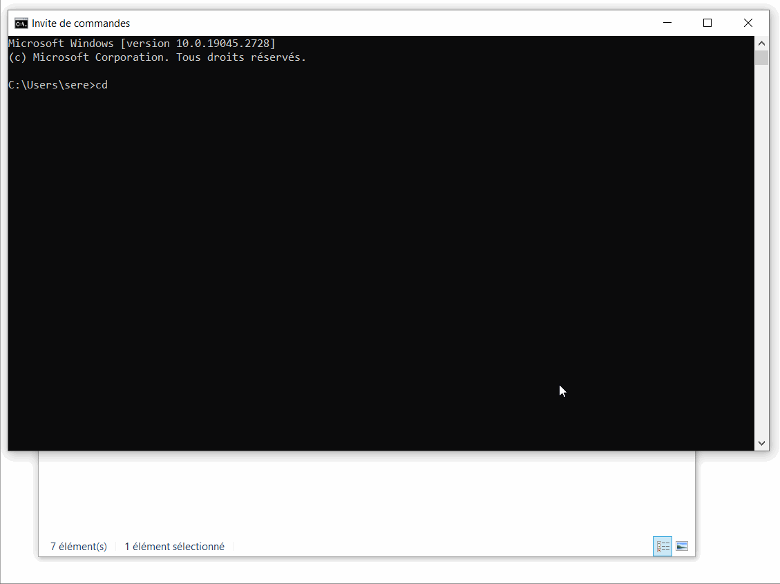Image resolution: width=780 pixels, height=584 pixels.
Task: Click the "7 élément(s)" status text
Action: point(79,547)
